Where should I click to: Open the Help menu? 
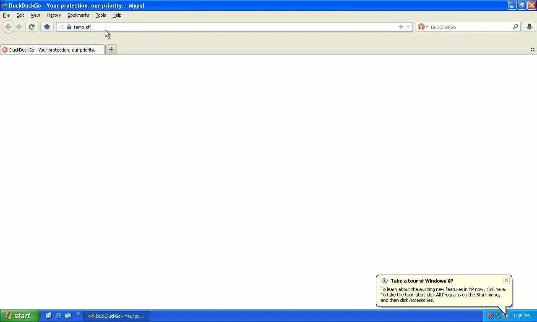point(117,15)
